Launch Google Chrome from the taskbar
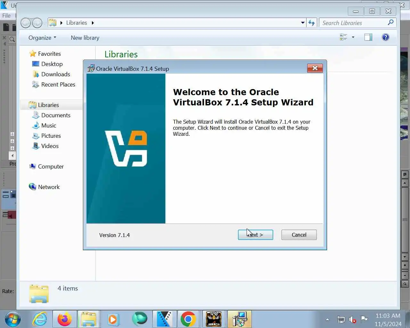The width and height of the screenshot is (410, 328). coord(188,319)
